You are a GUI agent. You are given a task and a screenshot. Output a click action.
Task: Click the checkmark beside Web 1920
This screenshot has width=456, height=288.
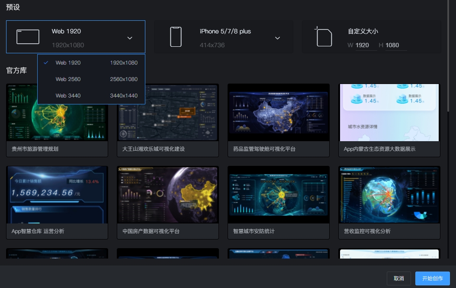pyautogui.click(x=46, y=63)
